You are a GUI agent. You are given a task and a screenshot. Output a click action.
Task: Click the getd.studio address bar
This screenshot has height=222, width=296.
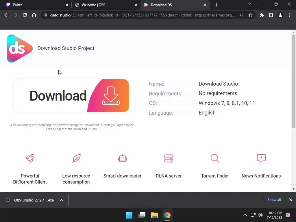(x=143, y=15)
